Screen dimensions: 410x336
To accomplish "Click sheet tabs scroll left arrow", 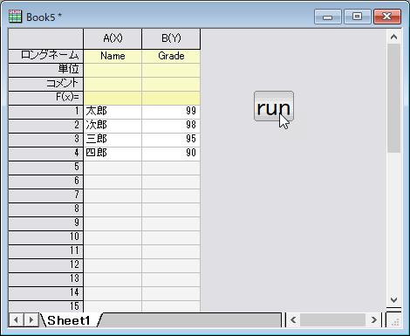I will coord(17,320).
